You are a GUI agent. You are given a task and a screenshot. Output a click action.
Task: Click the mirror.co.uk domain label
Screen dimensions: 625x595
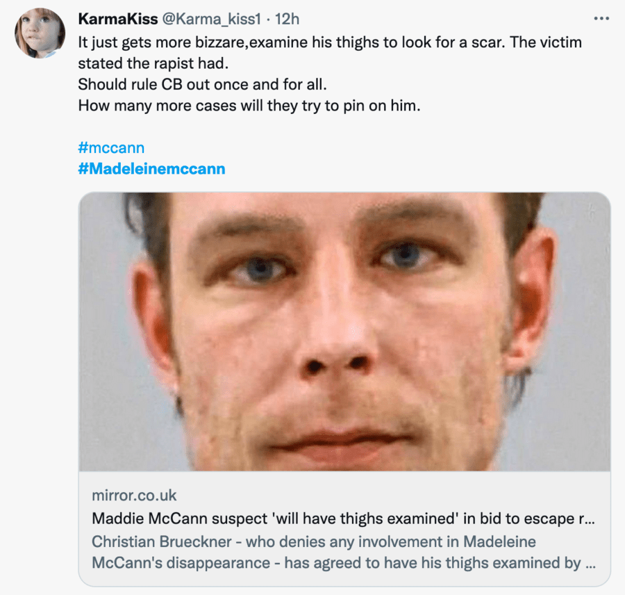click(x=134, y=496)
